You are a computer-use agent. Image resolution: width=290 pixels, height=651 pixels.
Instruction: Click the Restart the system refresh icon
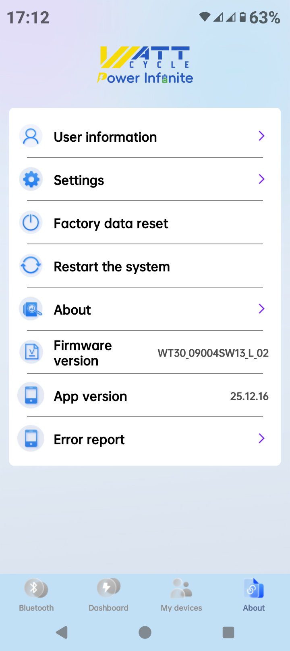click(x=31, y=266)
